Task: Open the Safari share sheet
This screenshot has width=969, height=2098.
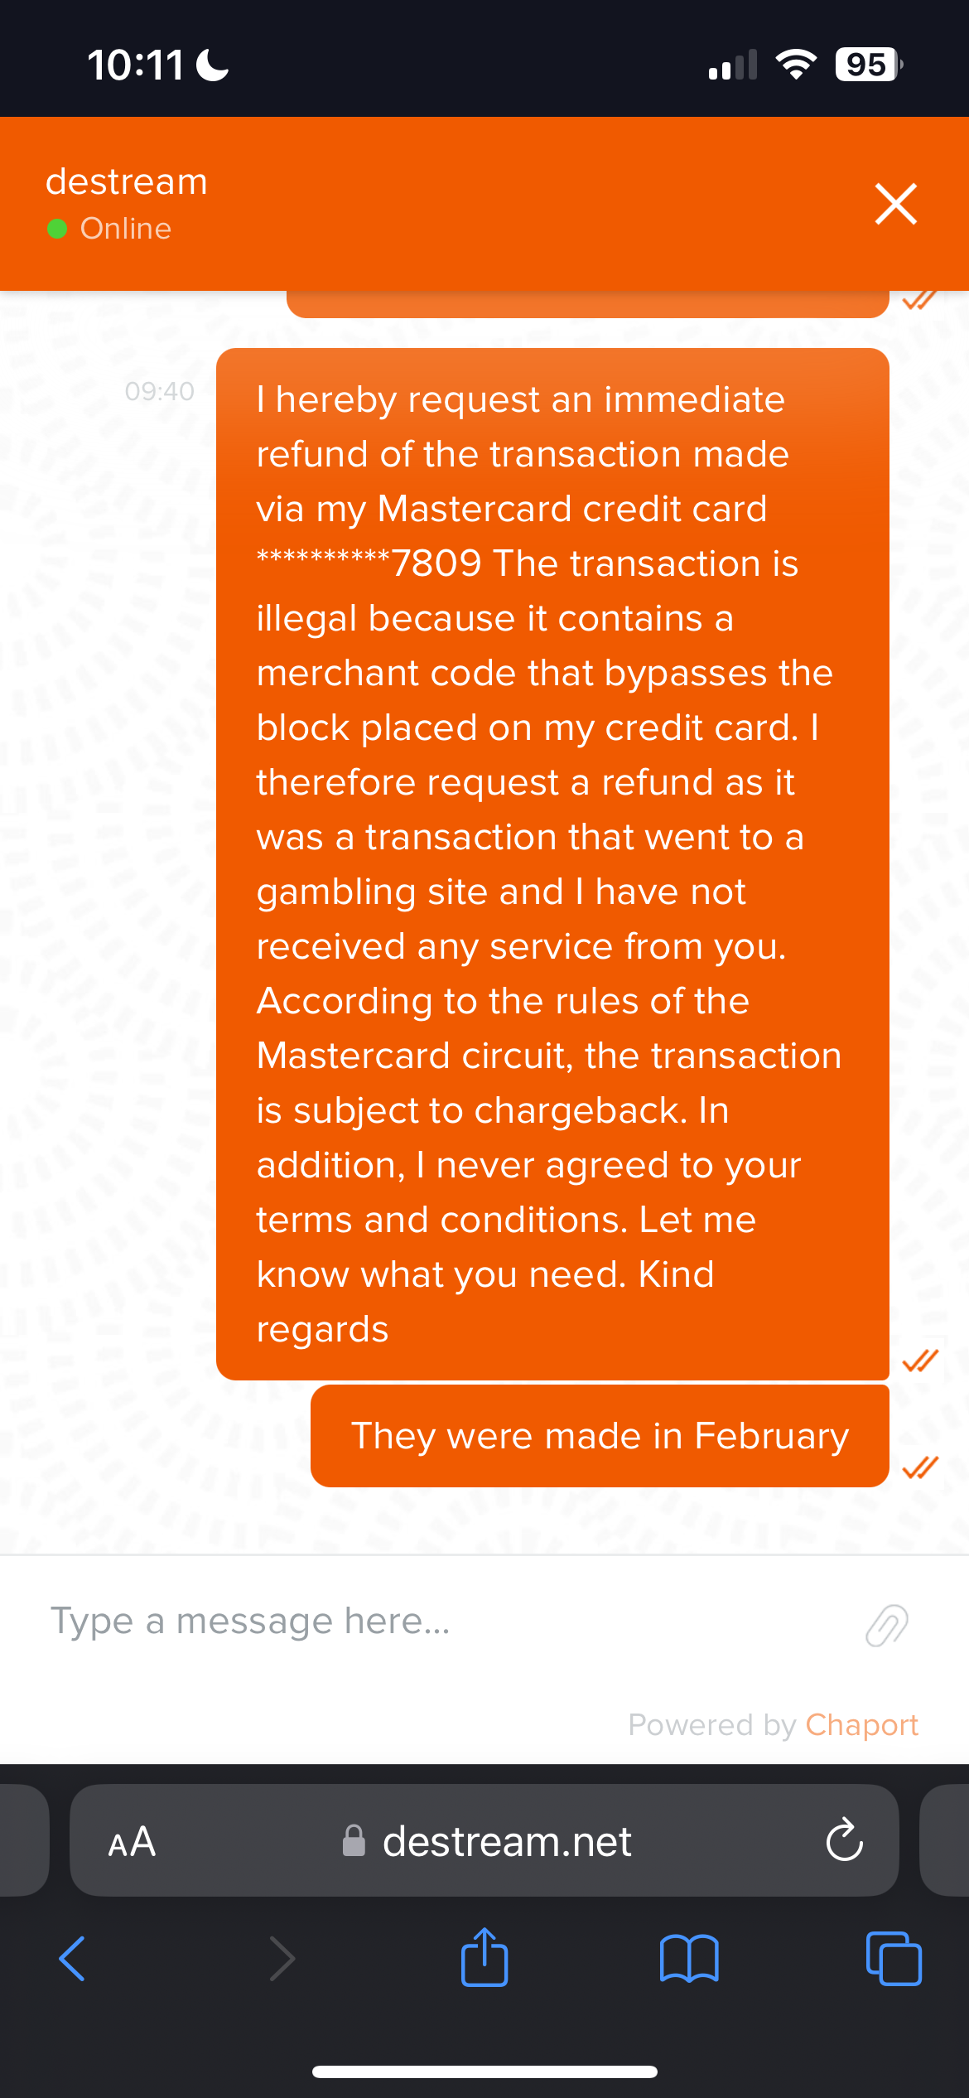Action: tap(485, 1957)
